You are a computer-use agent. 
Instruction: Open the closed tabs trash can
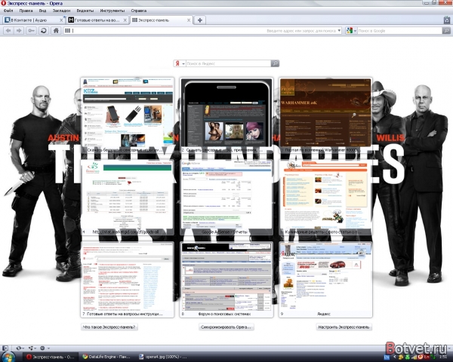tap(447, 20)
